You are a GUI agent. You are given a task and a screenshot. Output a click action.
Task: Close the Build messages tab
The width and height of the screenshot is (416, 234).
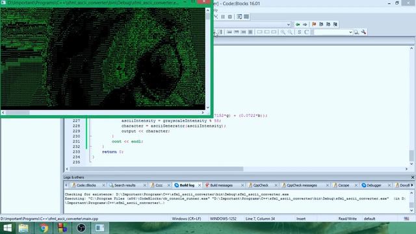point(242,185)
